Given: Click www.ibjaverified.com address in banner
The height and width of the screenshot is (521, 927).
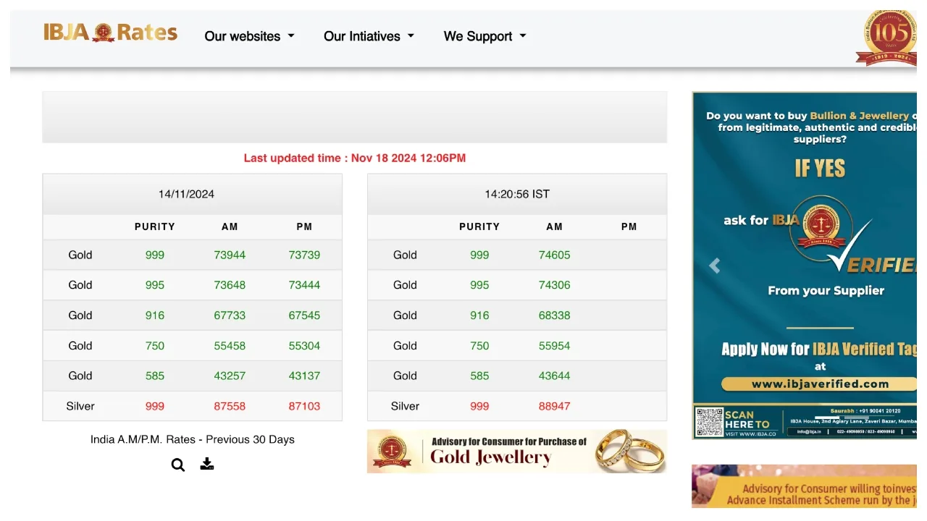Looking at the screenshot, I should tap(819, 384).
